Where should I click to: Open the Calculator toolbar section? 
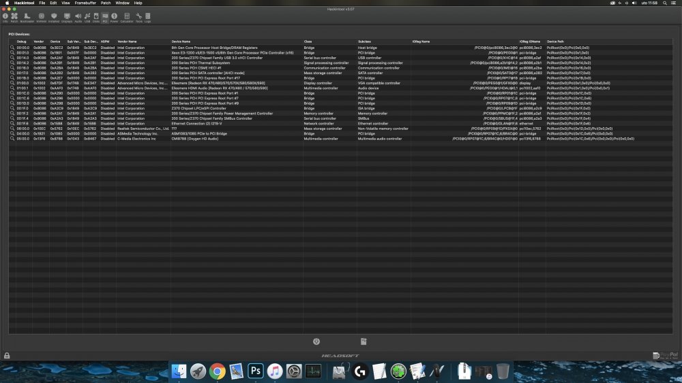pyautogui.click(x=127, y=18)
